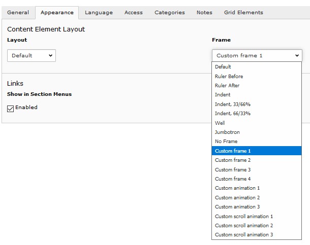The width and height of the screenshot is (310, 245).
Task: Switch to the Notes tab
Action: (x=204, y=13)
